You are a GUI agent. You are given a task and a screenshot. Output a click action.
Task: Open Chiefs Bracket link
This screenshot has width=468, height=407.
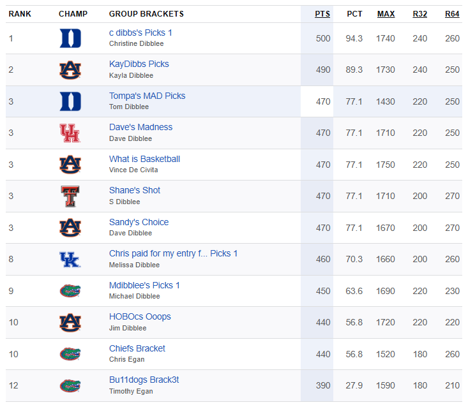pyautogui.click(x=137, y=348)
